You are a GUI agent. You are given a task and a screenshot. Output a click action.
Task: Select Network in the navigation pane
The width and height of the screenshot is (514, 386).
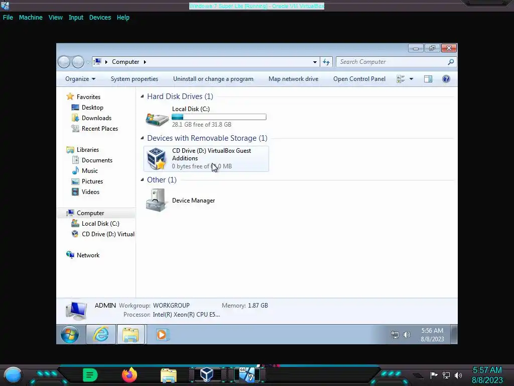click(88, 255)
